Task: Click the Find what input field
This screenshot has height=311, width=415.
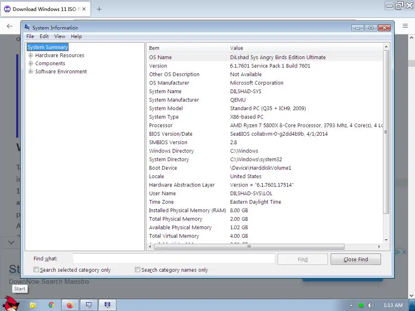Action: point(173,258)
